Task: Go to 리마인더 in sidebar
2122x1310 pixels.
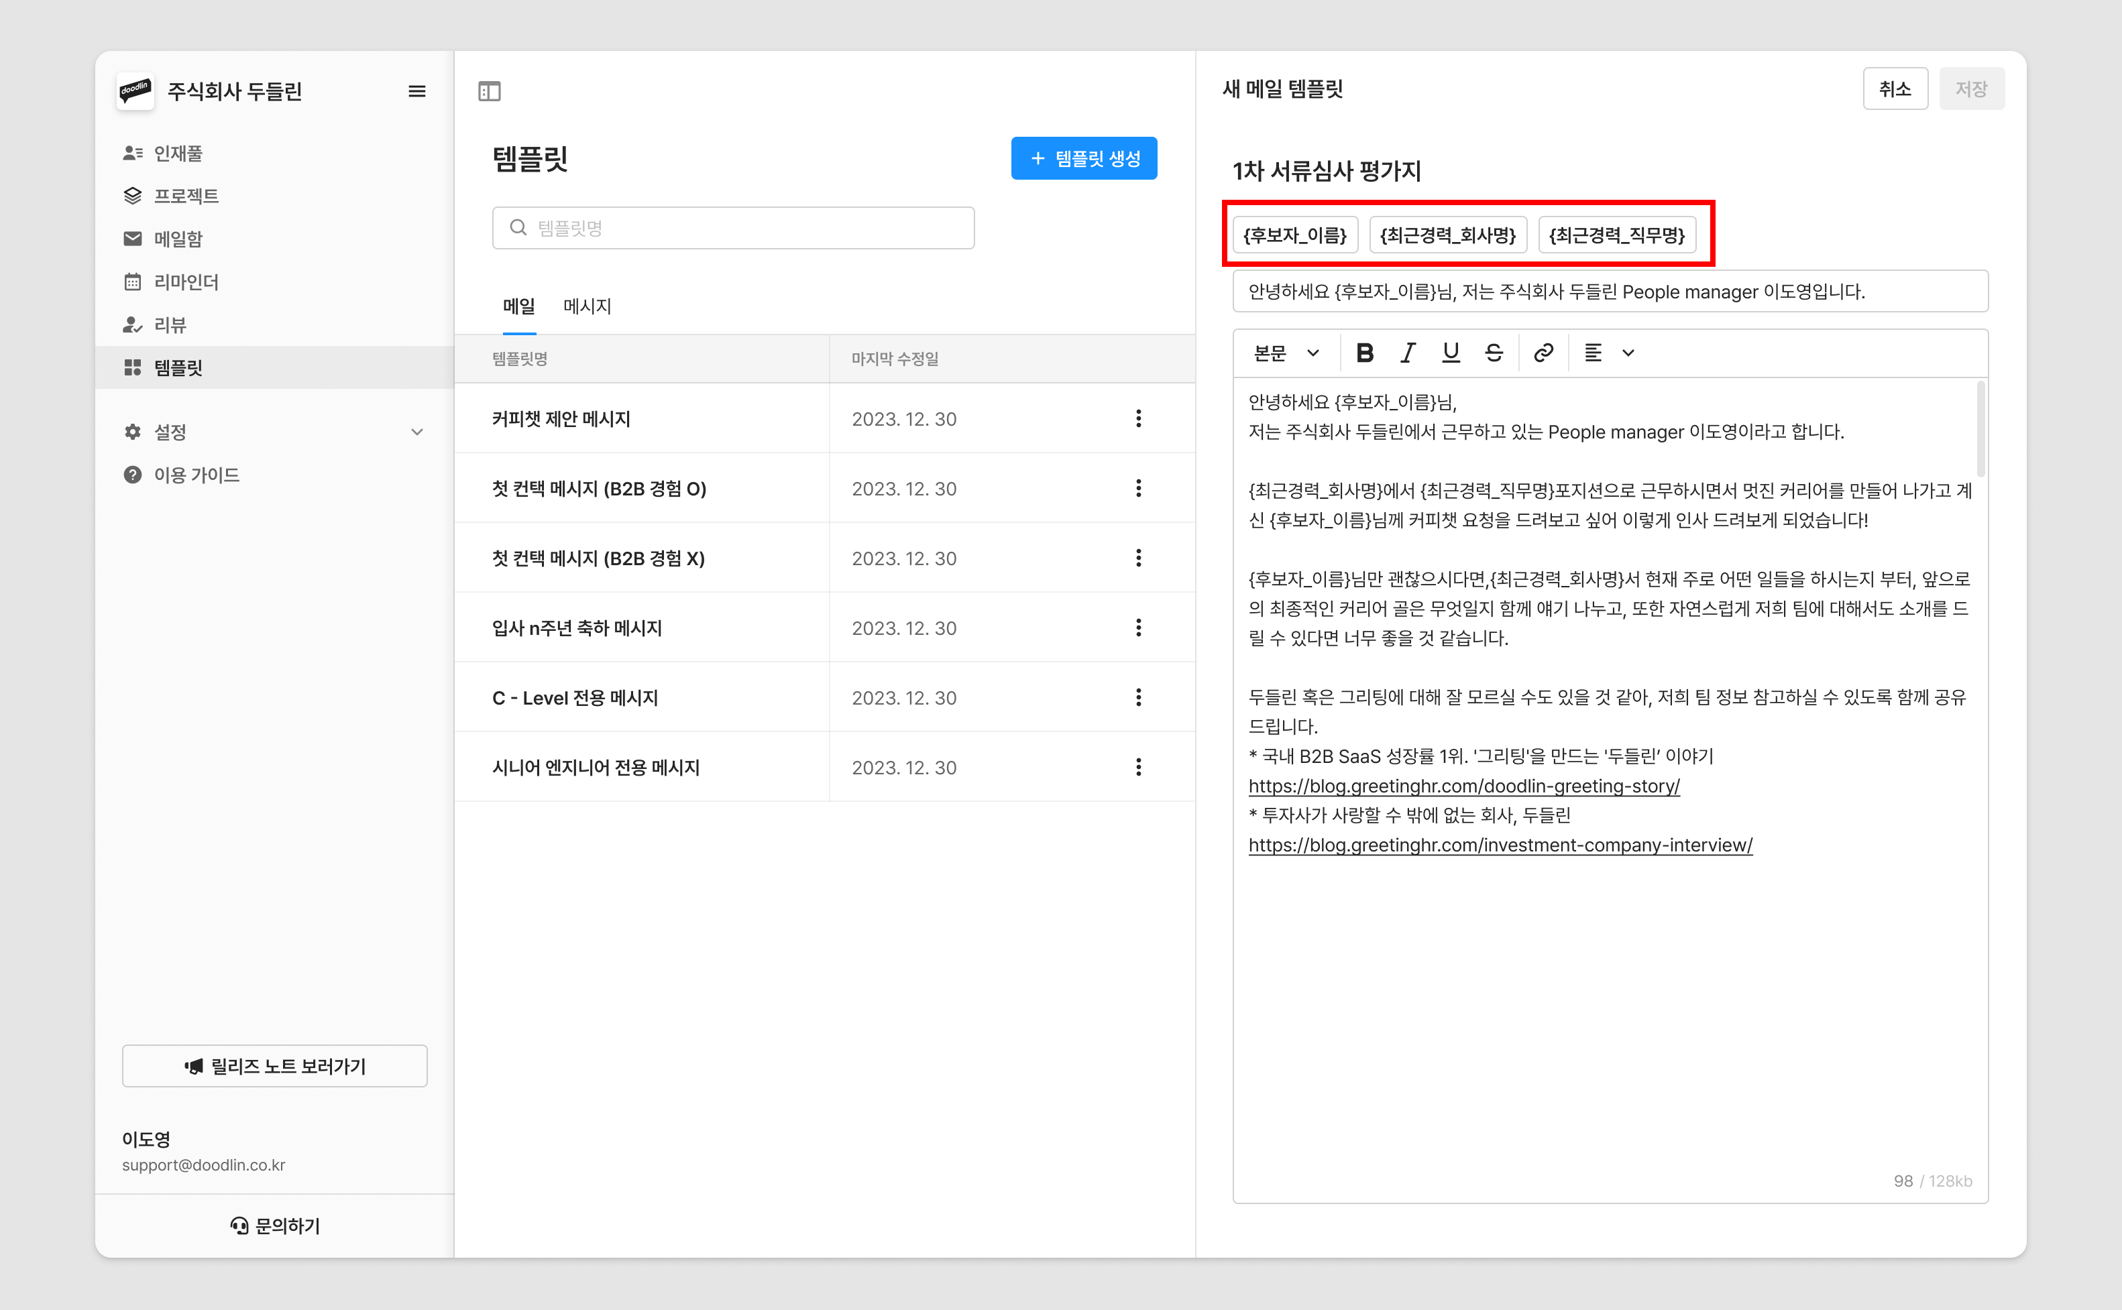Action: coord(185,282)
